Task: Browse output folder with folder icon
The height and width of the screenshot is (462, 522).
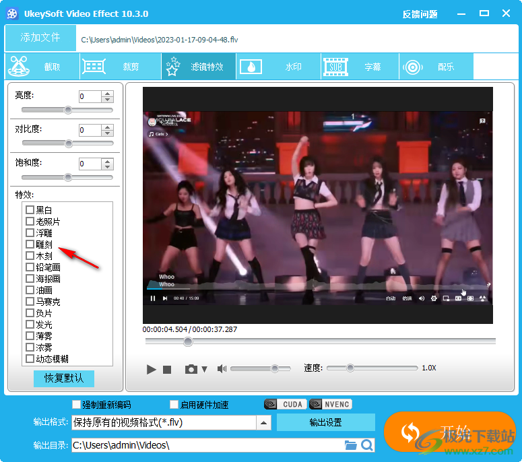Action: pos(350,445)
